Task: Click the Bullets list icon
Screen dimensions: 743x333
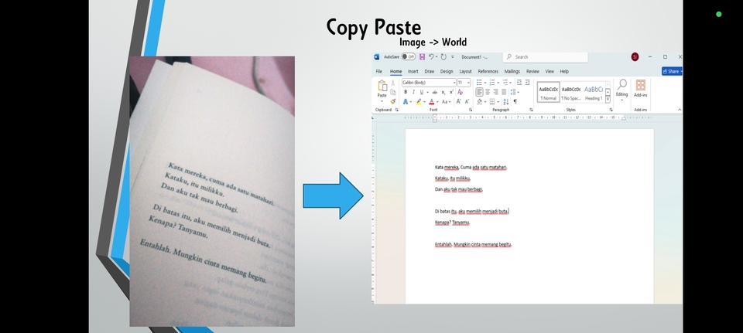Action: click(479, 83)
